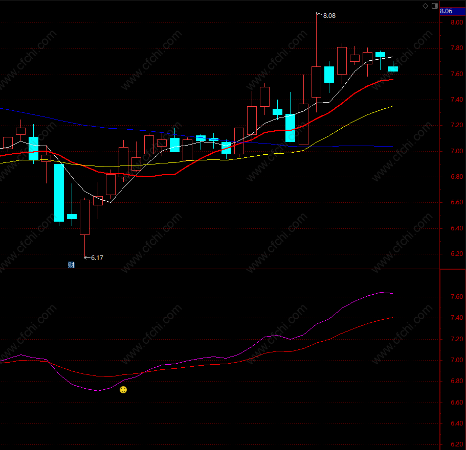466x450 pixels.
Task: Select the candlestick with the 6.17 low wick
Action: click(85, 217)
